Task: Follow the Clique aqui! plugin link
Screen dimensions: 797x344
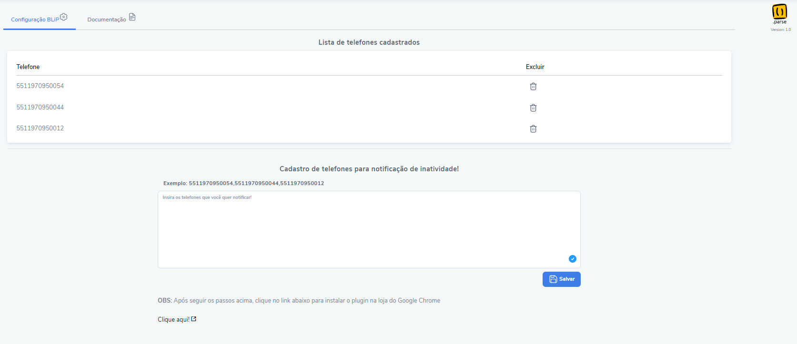Action: [x=173, y=320]
